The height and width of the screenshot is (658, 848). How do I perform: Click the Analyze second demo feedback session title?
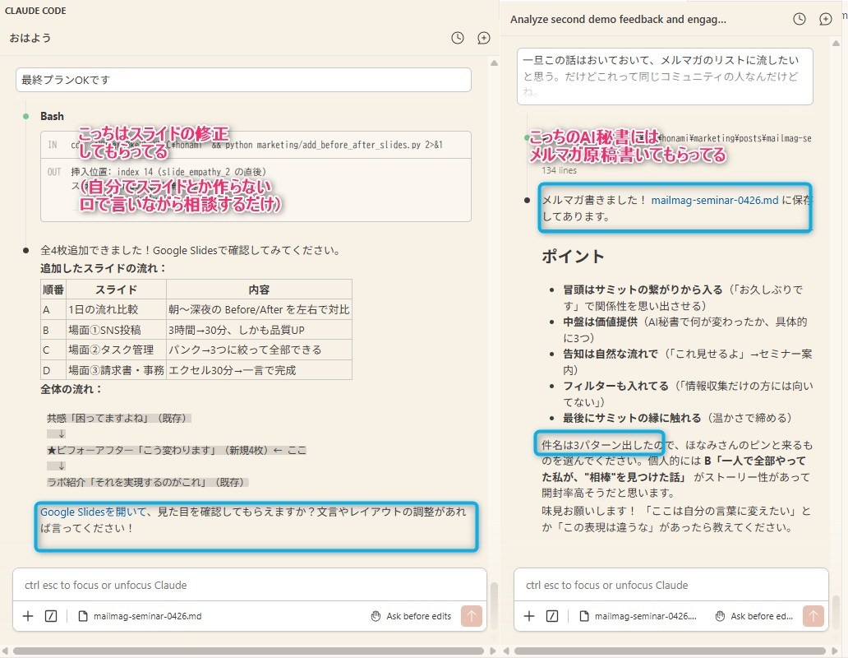[x=618, y=20]
